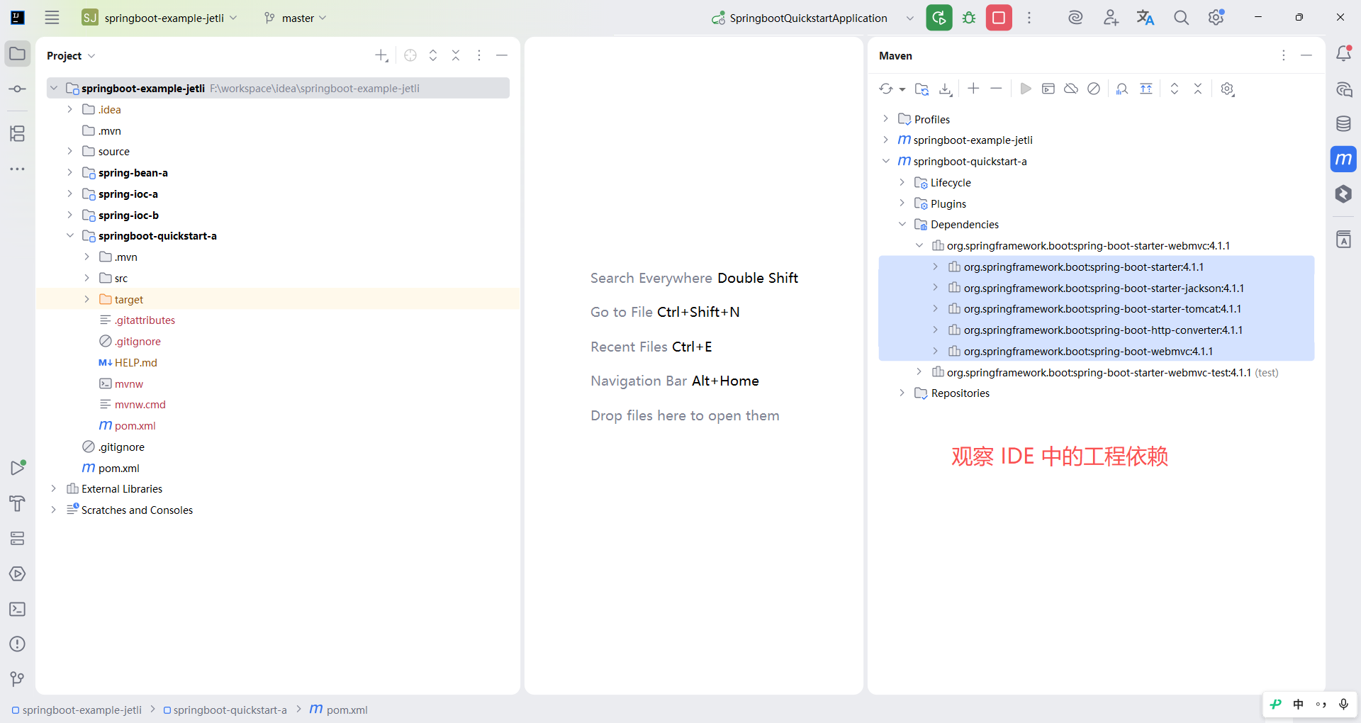Expand Lifecycle under springboot-quickstart-a
Image resolution: width=1361 pixels, height=723 pixels.
(x=902, y=182)
